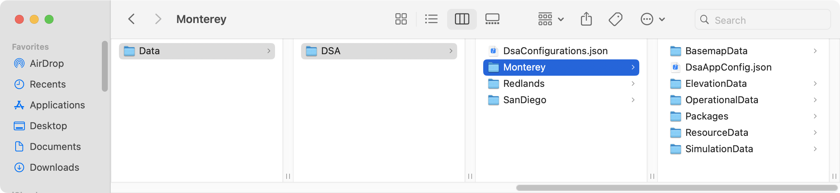Open the Group By dropdown
The height and width of the screenshot is (193, 840).
pos(551,19)
